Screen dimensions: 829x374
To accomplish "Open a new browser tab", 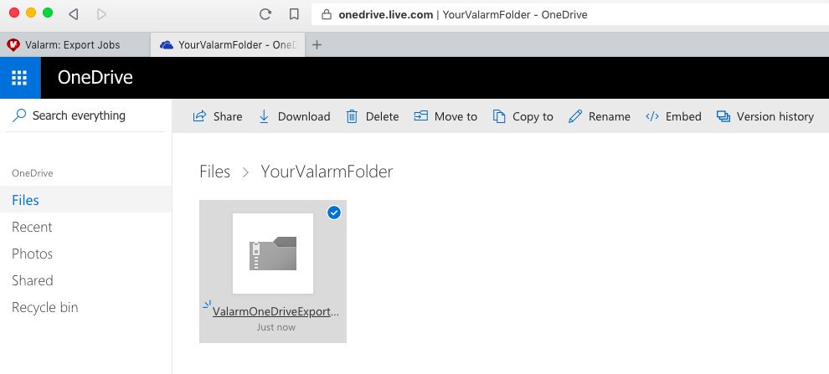I will 317,45.
